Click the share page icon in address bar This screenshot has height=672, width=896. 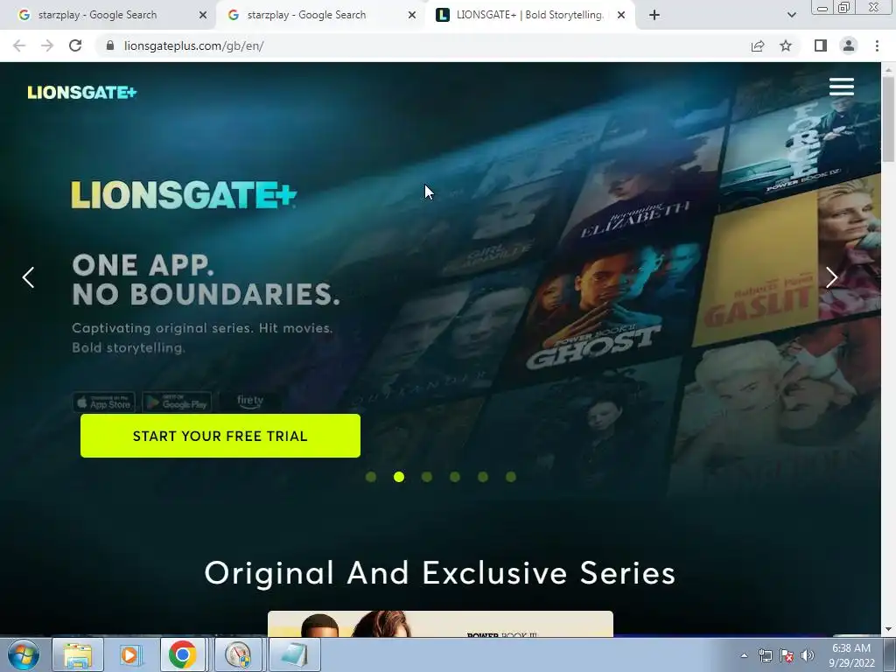pyautogui.click(x=758, y=45)
